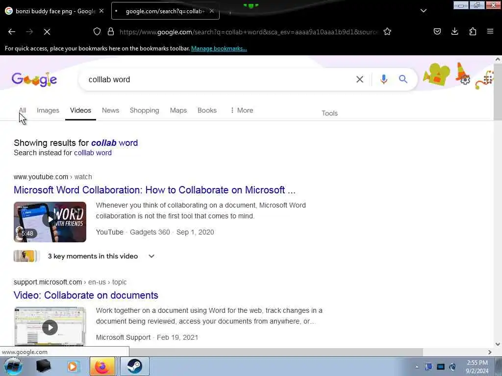
Task: Search instead for colllab word
Action: point(93,153)
